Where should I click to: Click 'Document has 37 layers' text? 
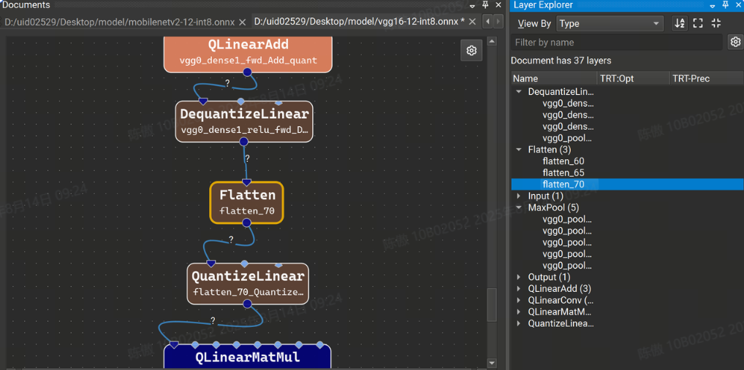(561, 61)
